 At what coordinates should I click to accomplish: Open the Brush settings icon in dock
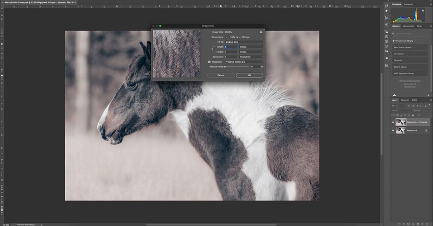click(x=386, y=46)
